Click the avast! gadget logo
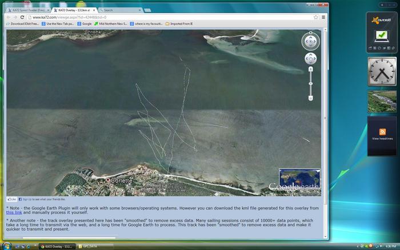 [x=381, y=20]
